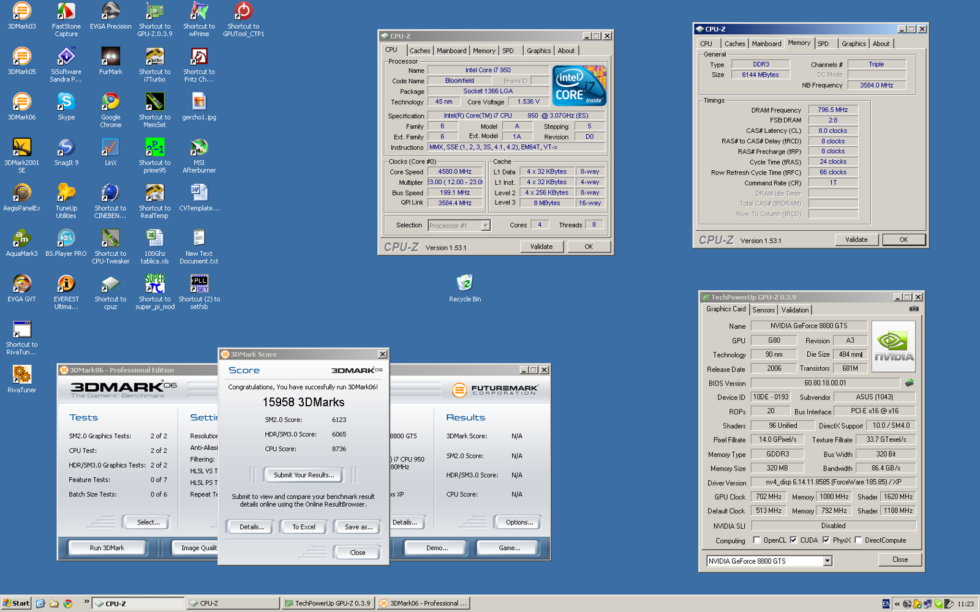This screenshot has height=612, width=980.
Task: Open the Shortcut to wPrime icon
Action: click(x=199, y=20)
